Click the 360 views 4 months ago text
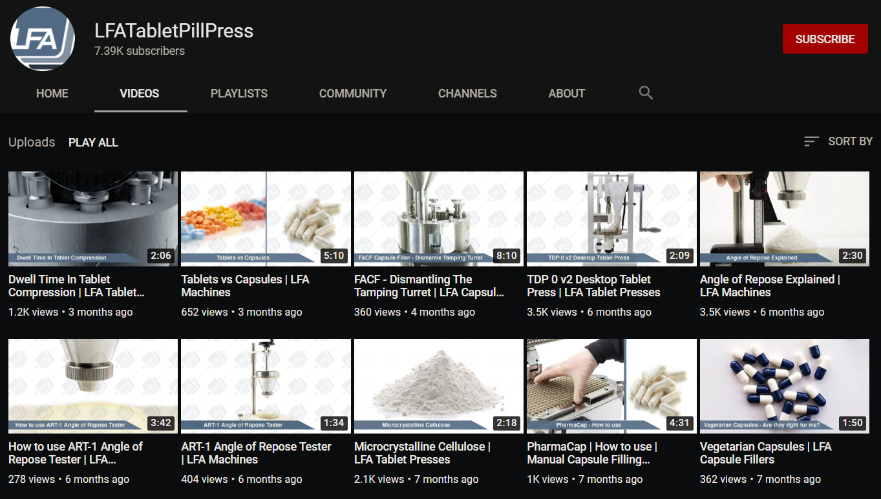The height and width of the screenshot is (499, 881). coord(414,312)
